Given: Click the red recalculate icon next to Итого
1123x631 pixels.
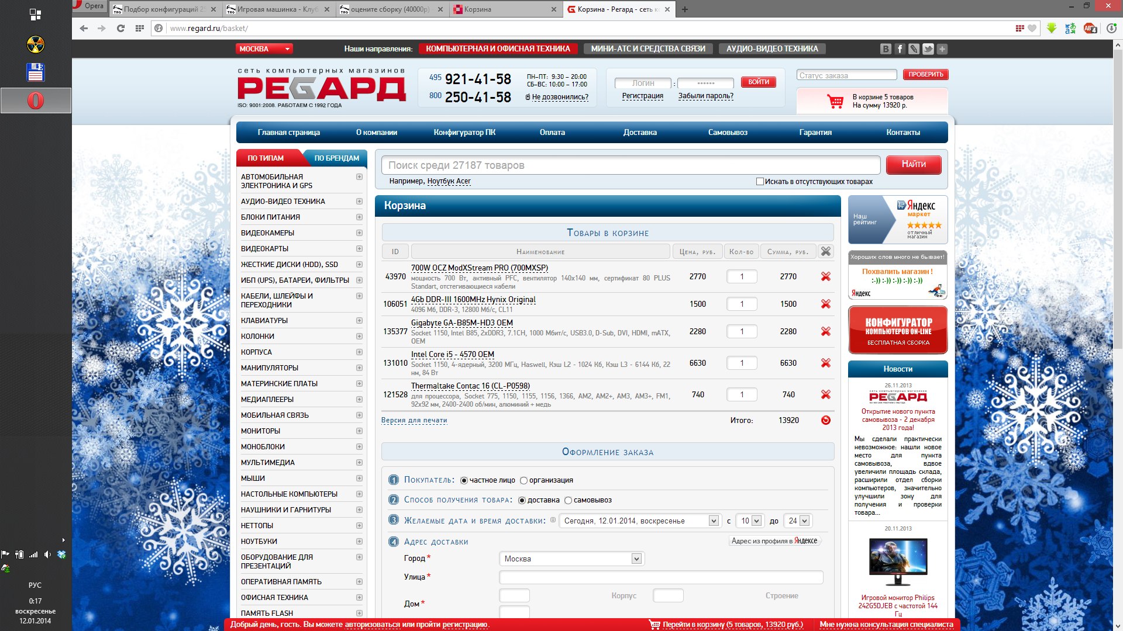Looking at the screenshot, I should pyautogui.click(x=825, y=420).
